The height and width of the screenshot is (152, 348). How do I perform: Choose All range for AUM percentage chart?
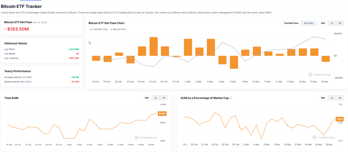(x=340, y=98)
